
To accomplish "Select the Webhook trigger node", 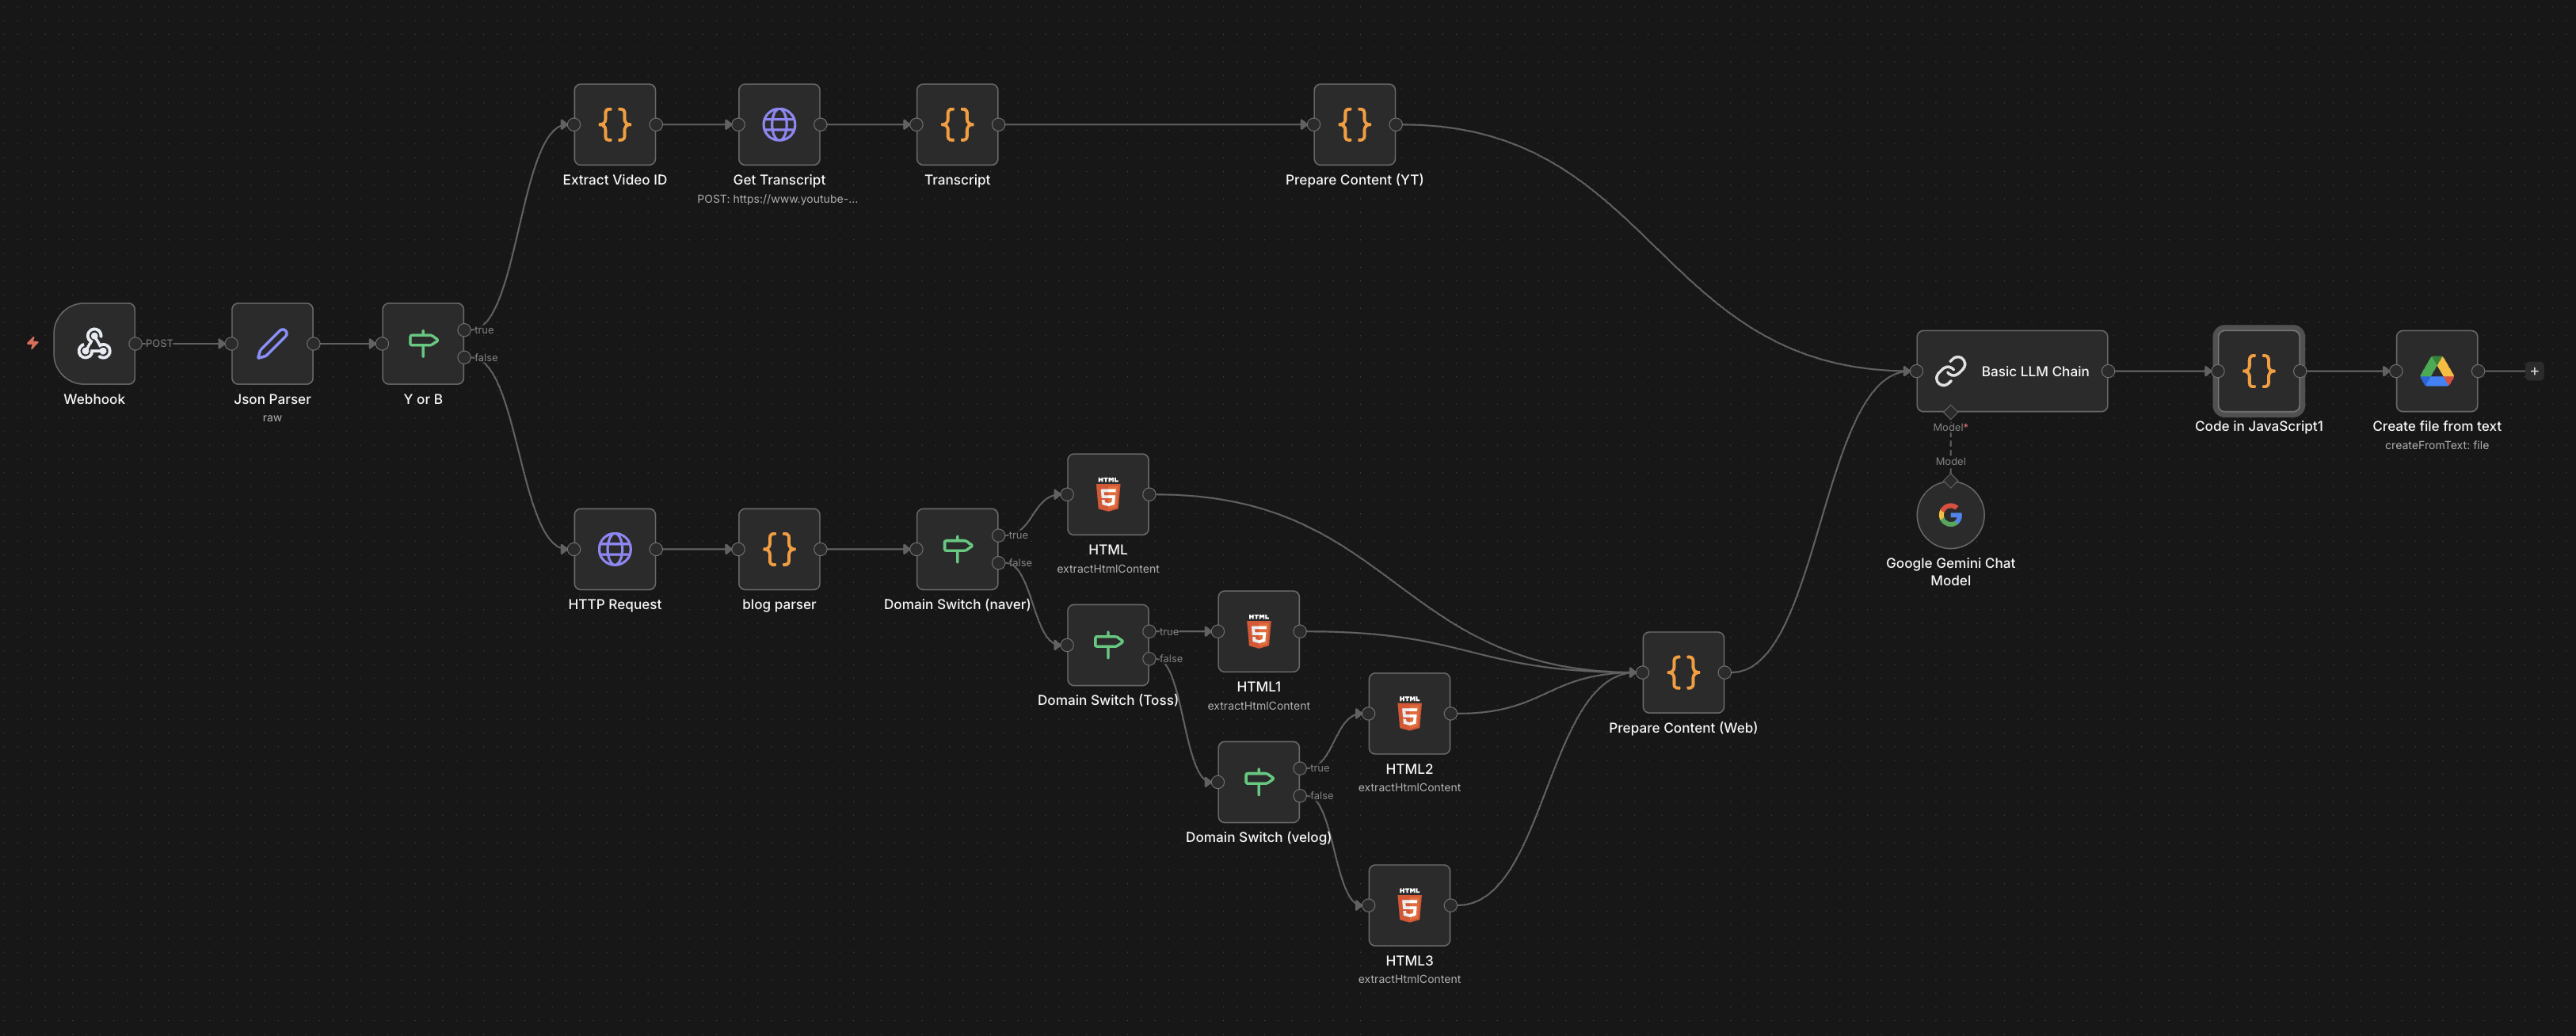I will coord(94,343).
